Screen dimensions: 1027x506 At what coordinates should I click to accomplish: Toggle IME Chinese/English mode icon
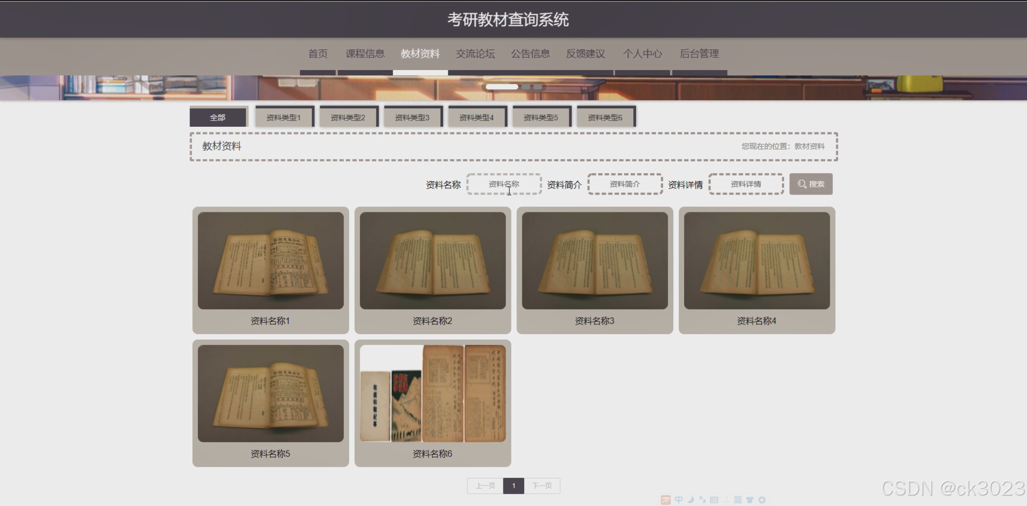click(679, 500)
